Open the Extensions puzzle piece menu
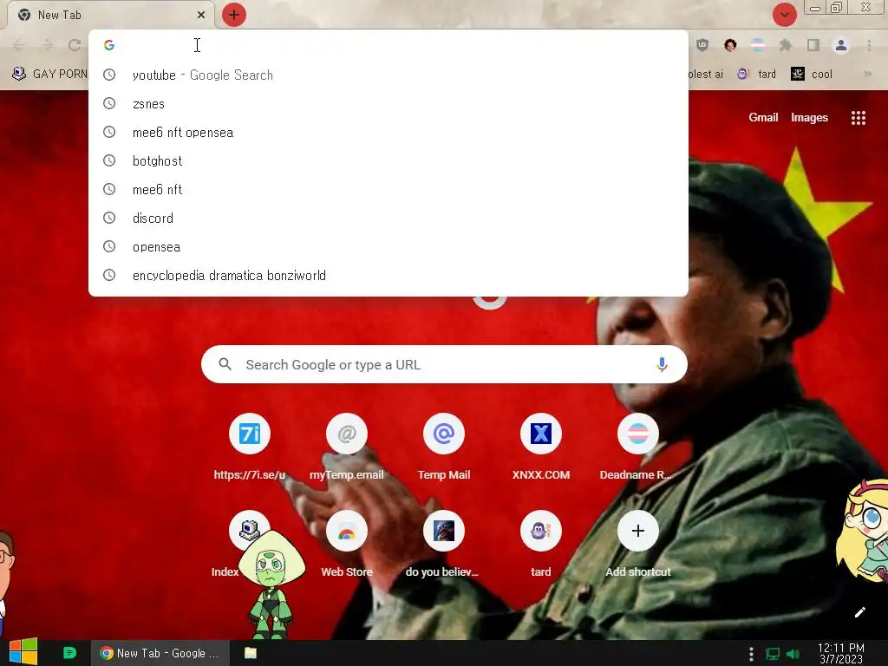This screenshot has width=888, height=666. pyautogui.click(x=785, y=45)
